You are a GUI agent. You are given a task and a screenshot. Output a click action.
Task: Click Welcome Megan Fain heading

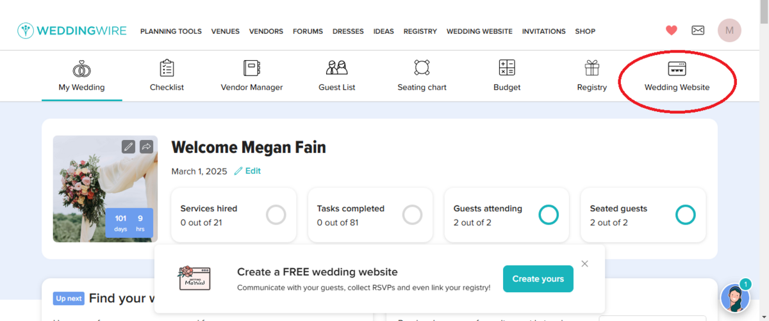coord(249,148)
